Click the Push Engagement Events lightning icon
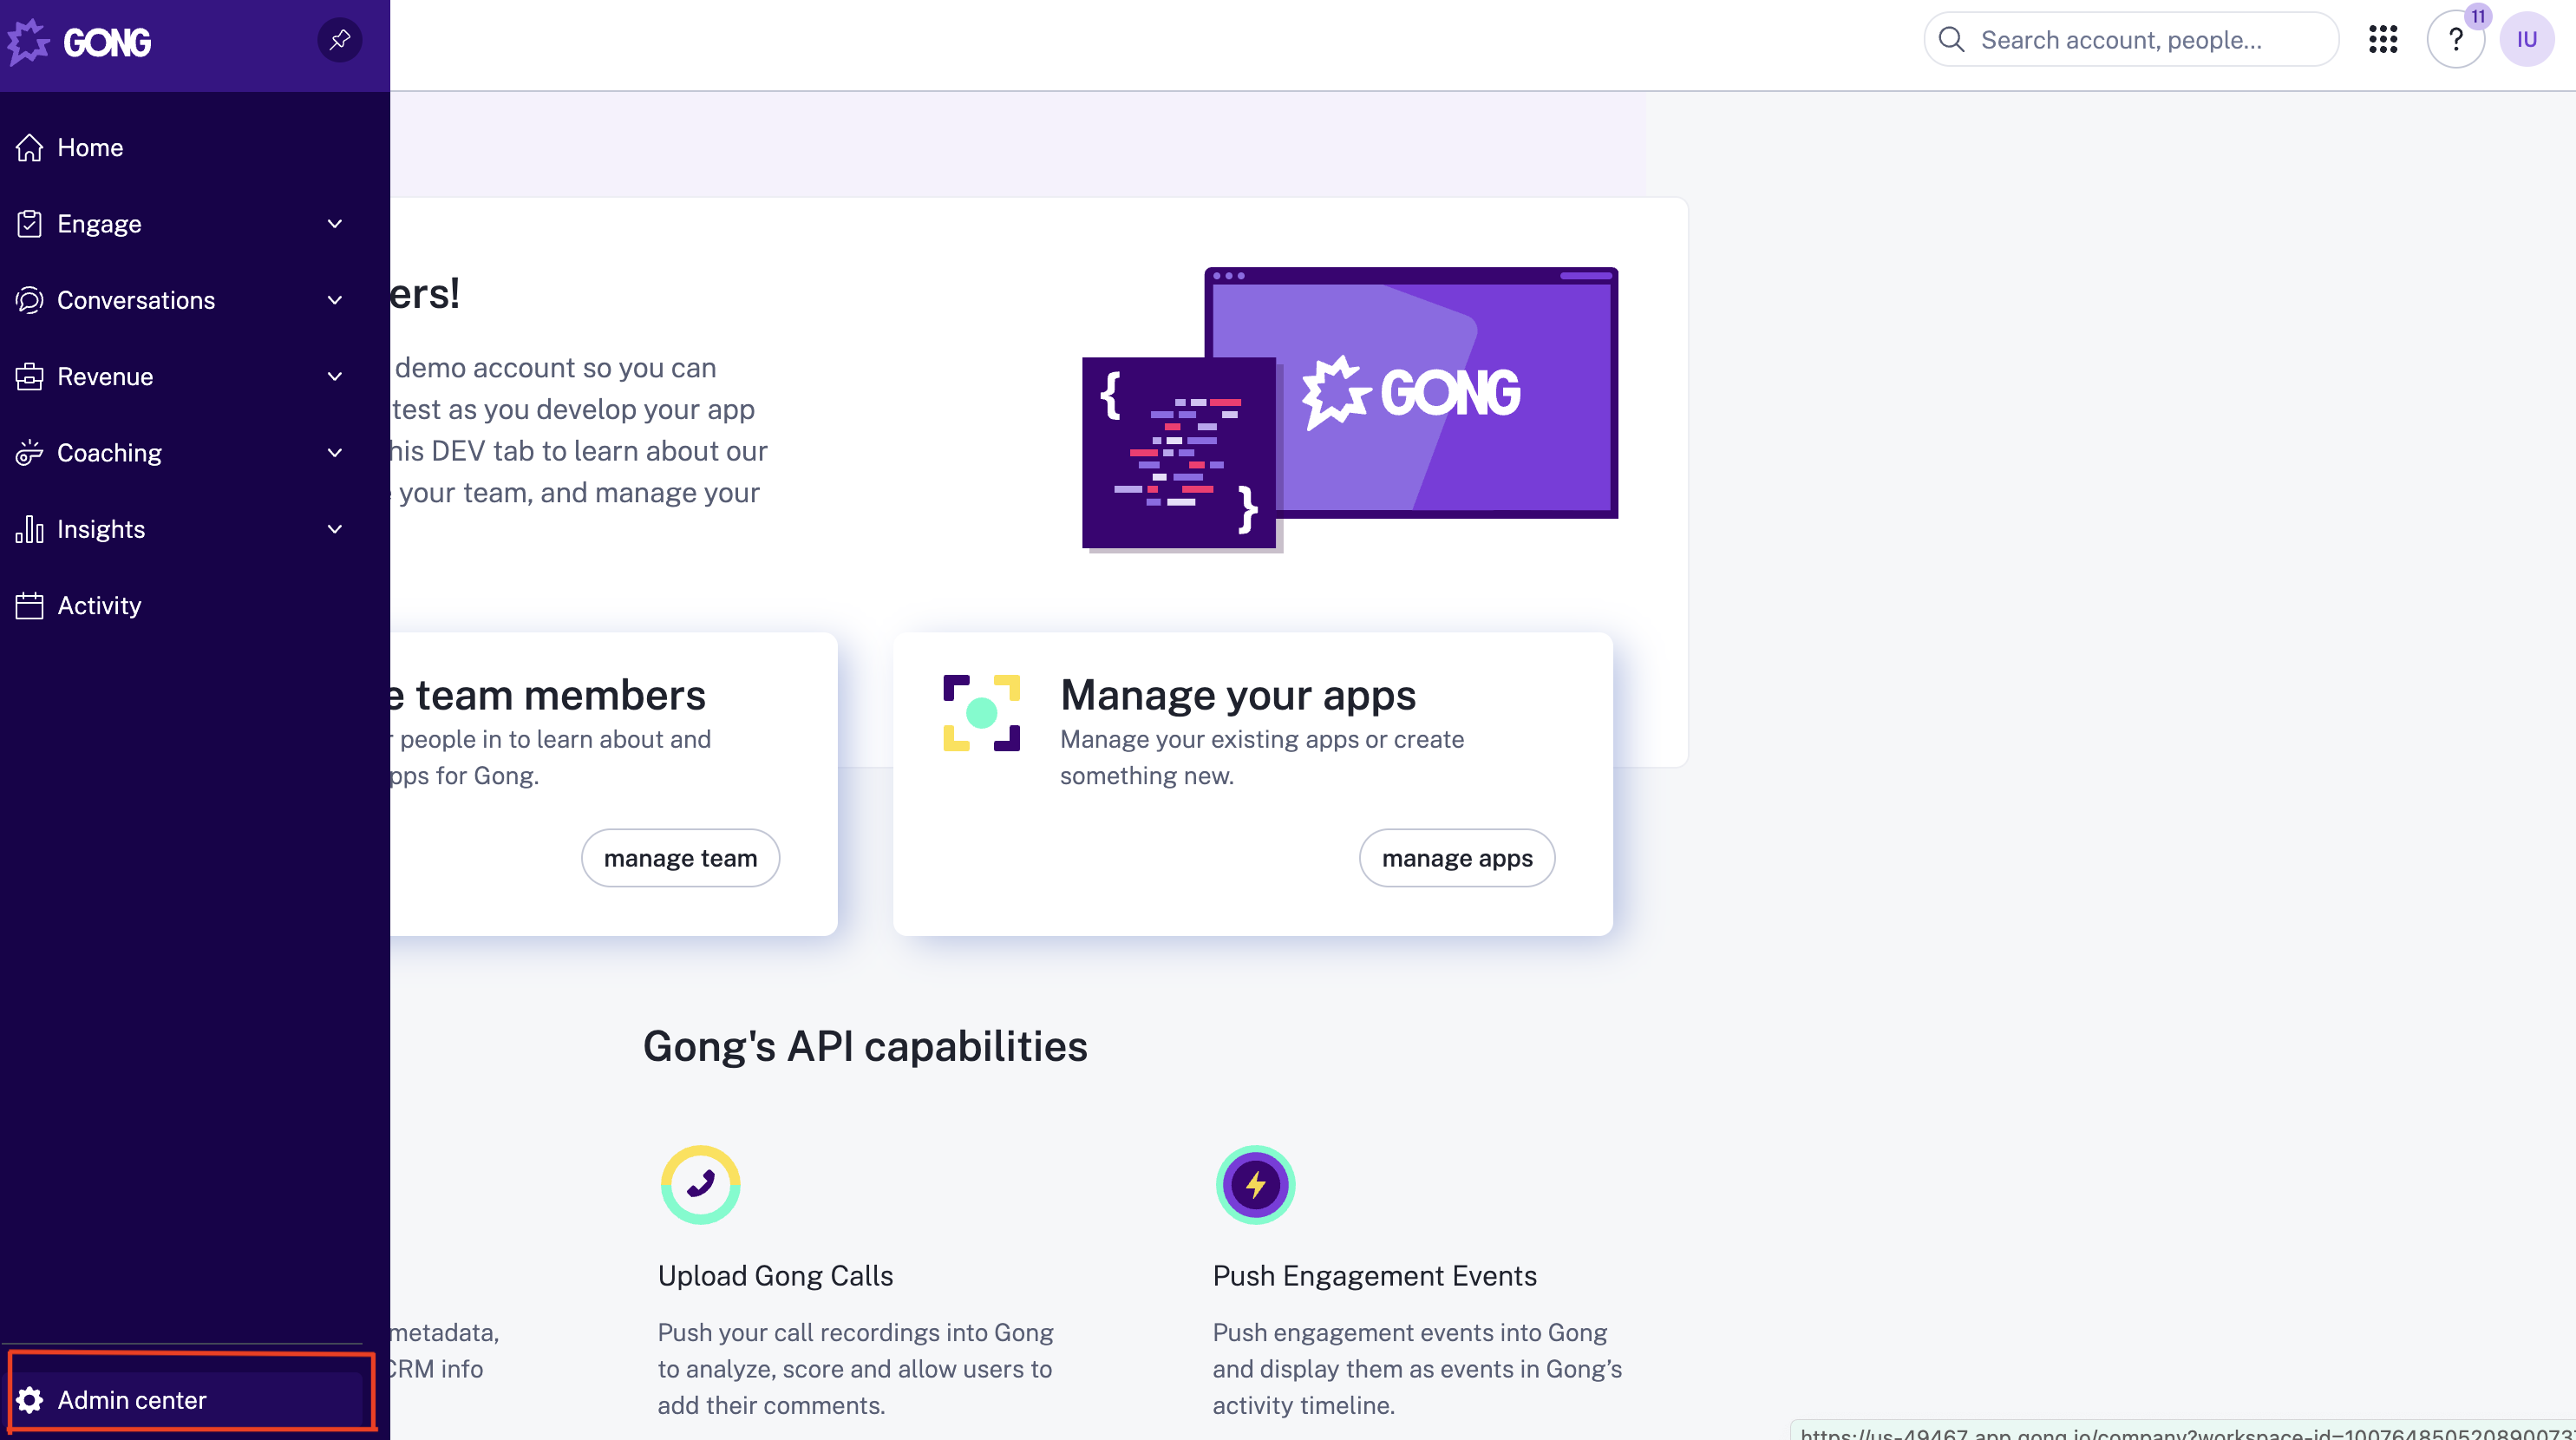 pos(1255,1185)
